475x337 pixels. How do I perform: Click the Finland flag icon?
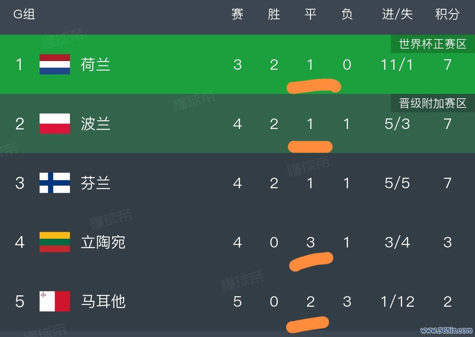[x=55, y=183]
